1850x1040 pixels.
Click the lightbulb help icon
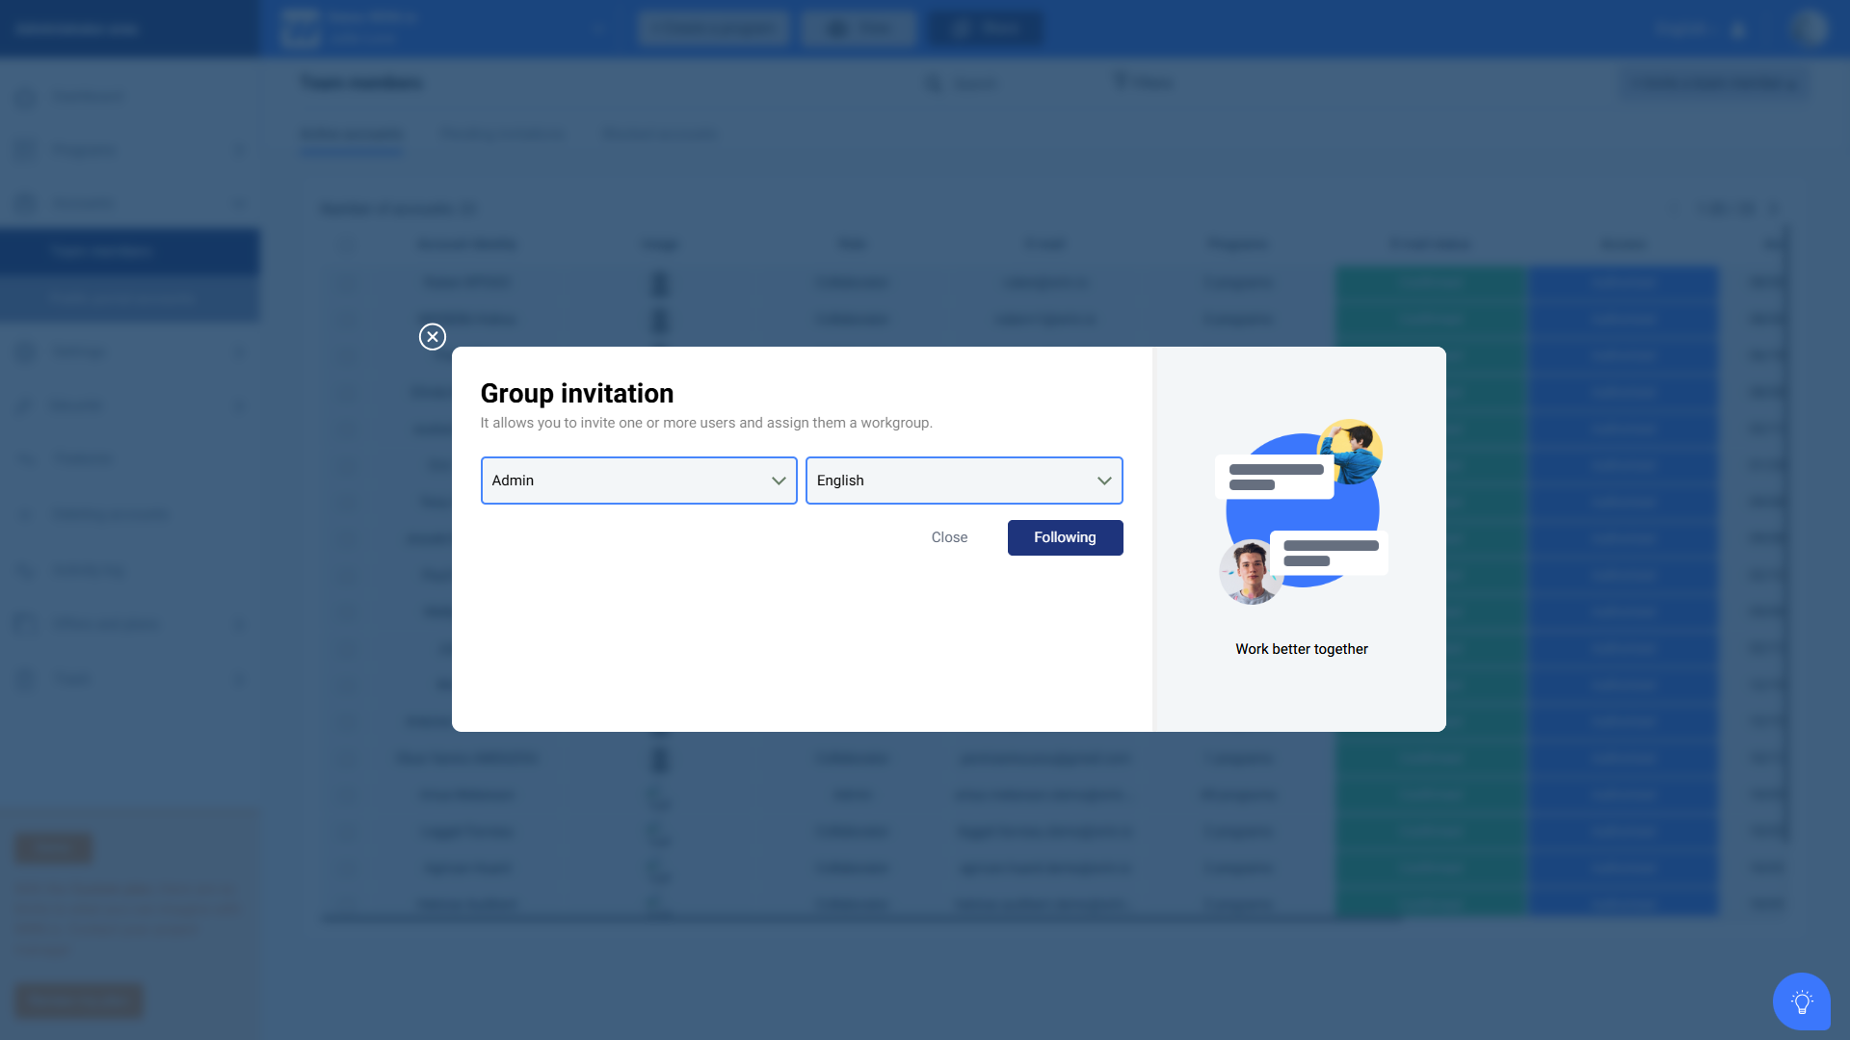(1801, 1001)
